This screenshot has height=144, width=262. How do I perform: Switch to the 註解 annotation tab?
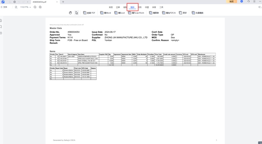pos(118,7)
